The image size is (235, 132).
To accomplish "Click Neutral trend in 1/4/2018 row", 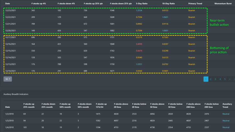I will [x=226, y=127].
